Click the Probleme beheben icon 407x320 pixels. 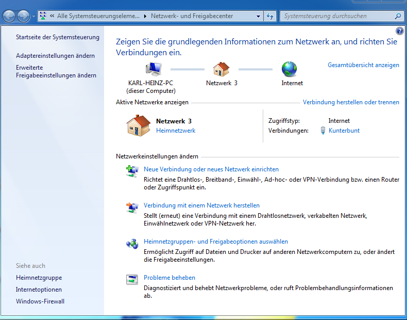click(132, 280)
